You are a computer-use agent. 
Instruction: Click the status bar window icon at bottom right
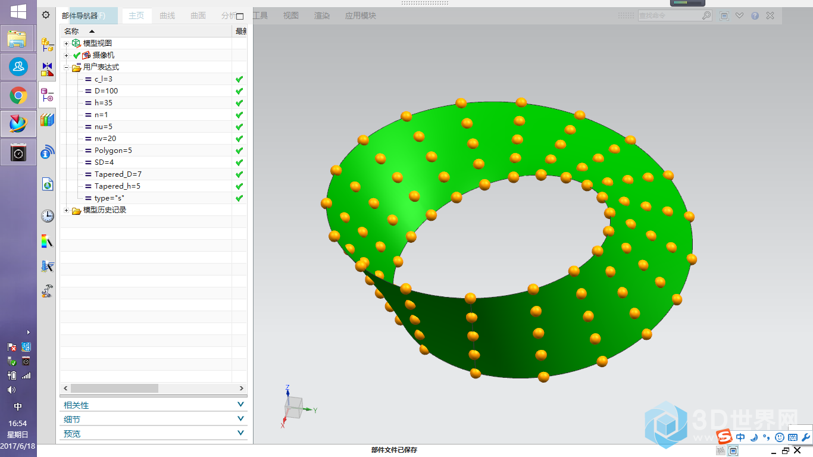[734, 451]
